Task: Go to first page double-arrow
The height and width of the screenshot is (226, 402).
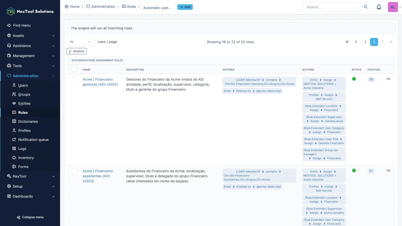Action: point(347,42)
